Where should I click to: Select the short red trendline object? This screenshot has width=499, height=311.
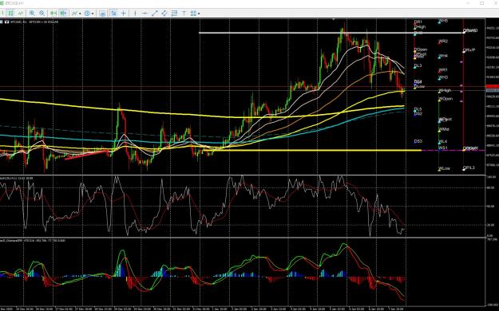coord(86,155)
